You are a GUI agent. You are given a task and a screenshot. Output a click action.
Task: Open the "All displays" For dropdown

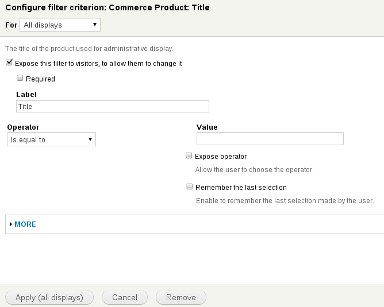pyautogui.click(x=60, y=25)
